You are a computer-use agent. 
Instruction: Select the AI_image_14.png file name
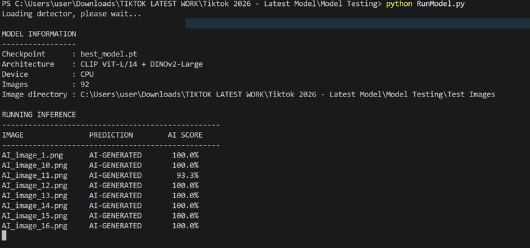34,205
